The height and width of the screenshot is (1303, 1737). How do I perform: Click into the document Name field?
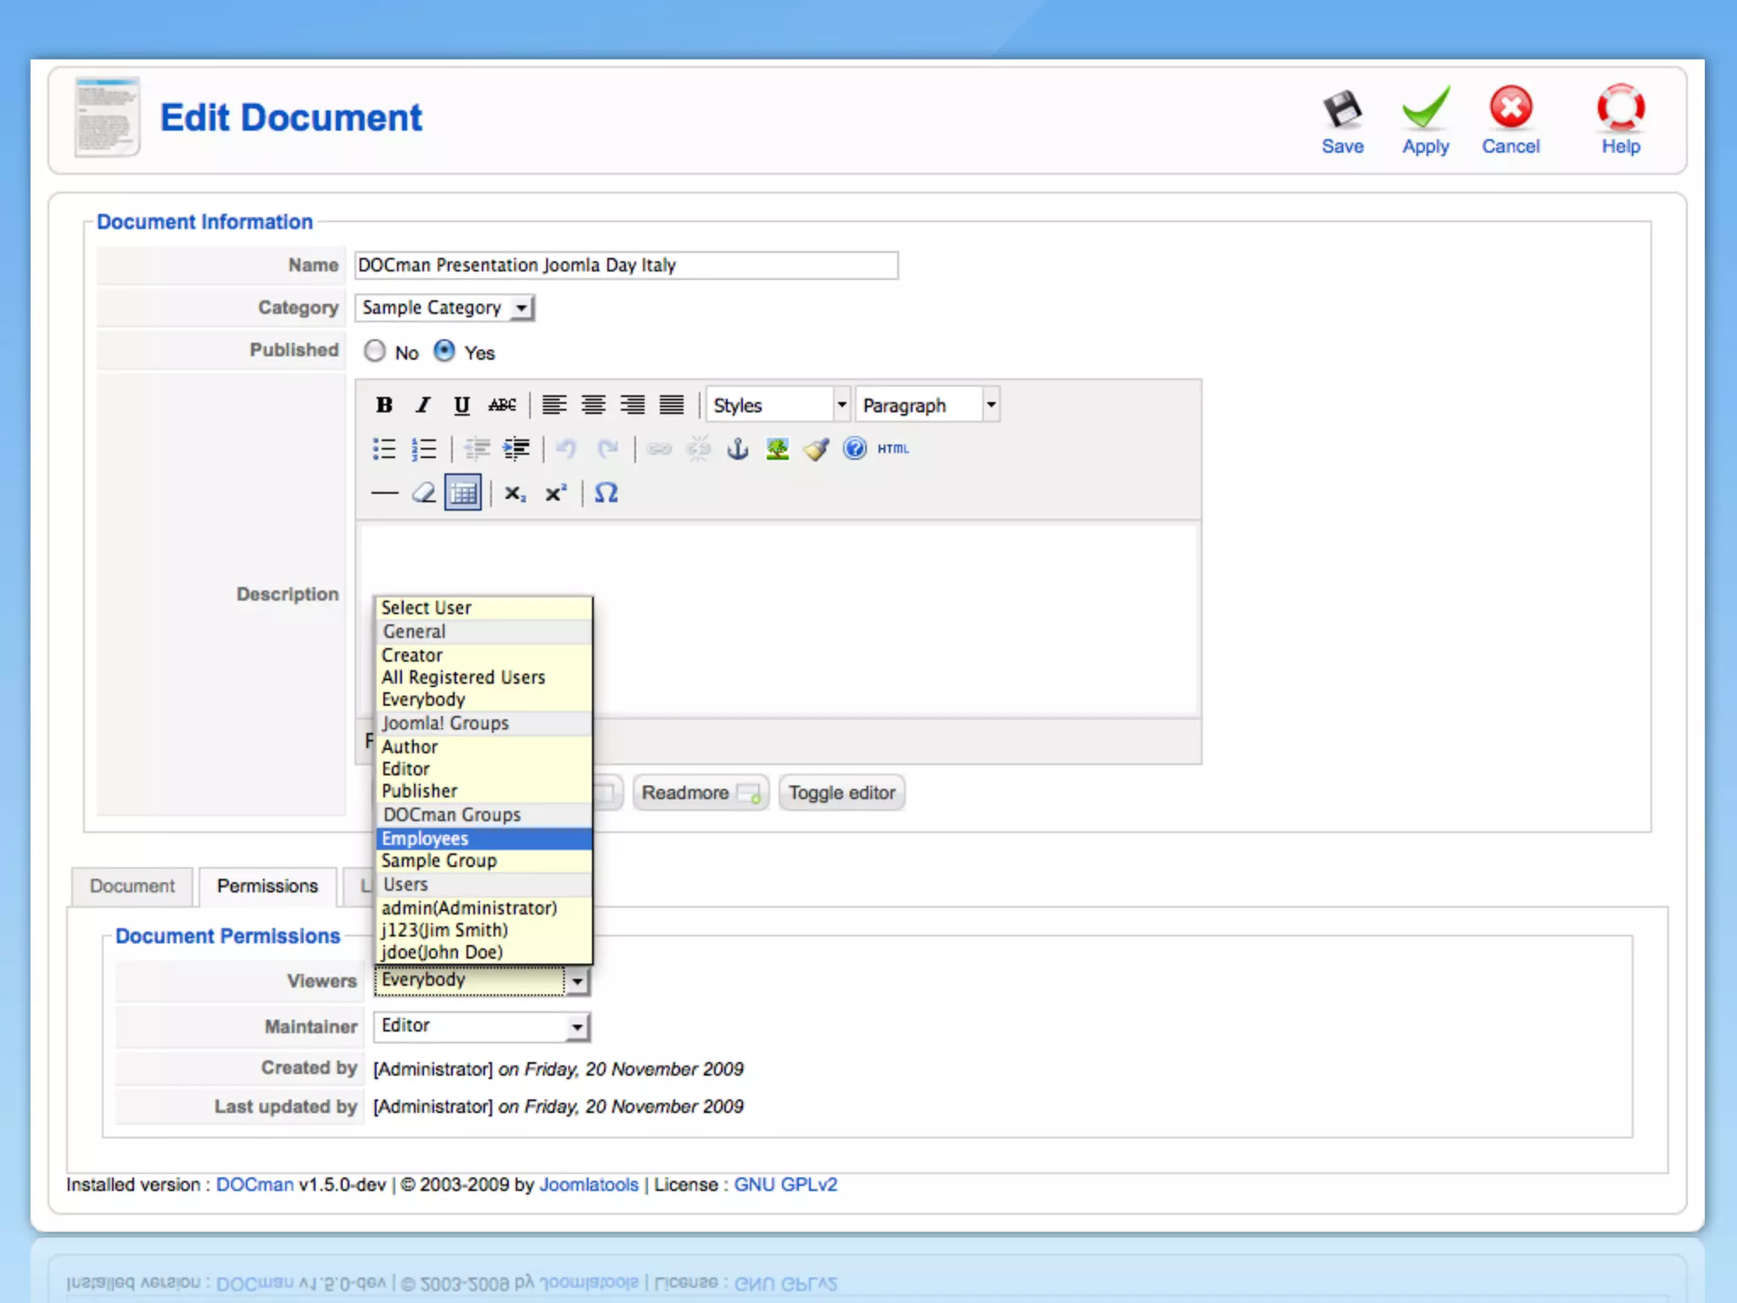[x=626, y=266]
